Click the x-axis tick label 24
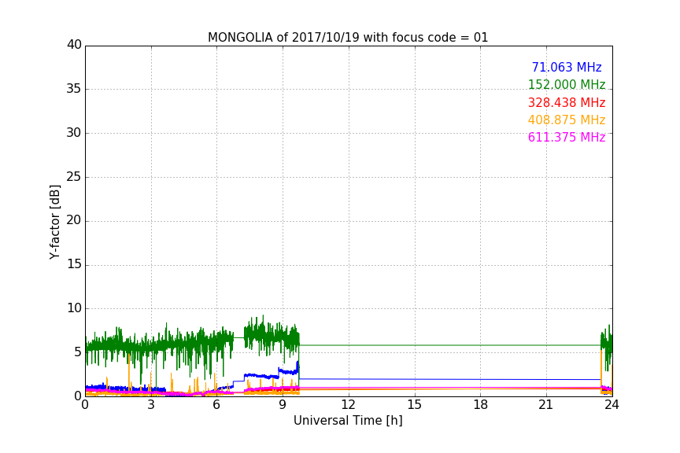Image resolution: width=680 pixels, height=453 pixels. point(612,405)
